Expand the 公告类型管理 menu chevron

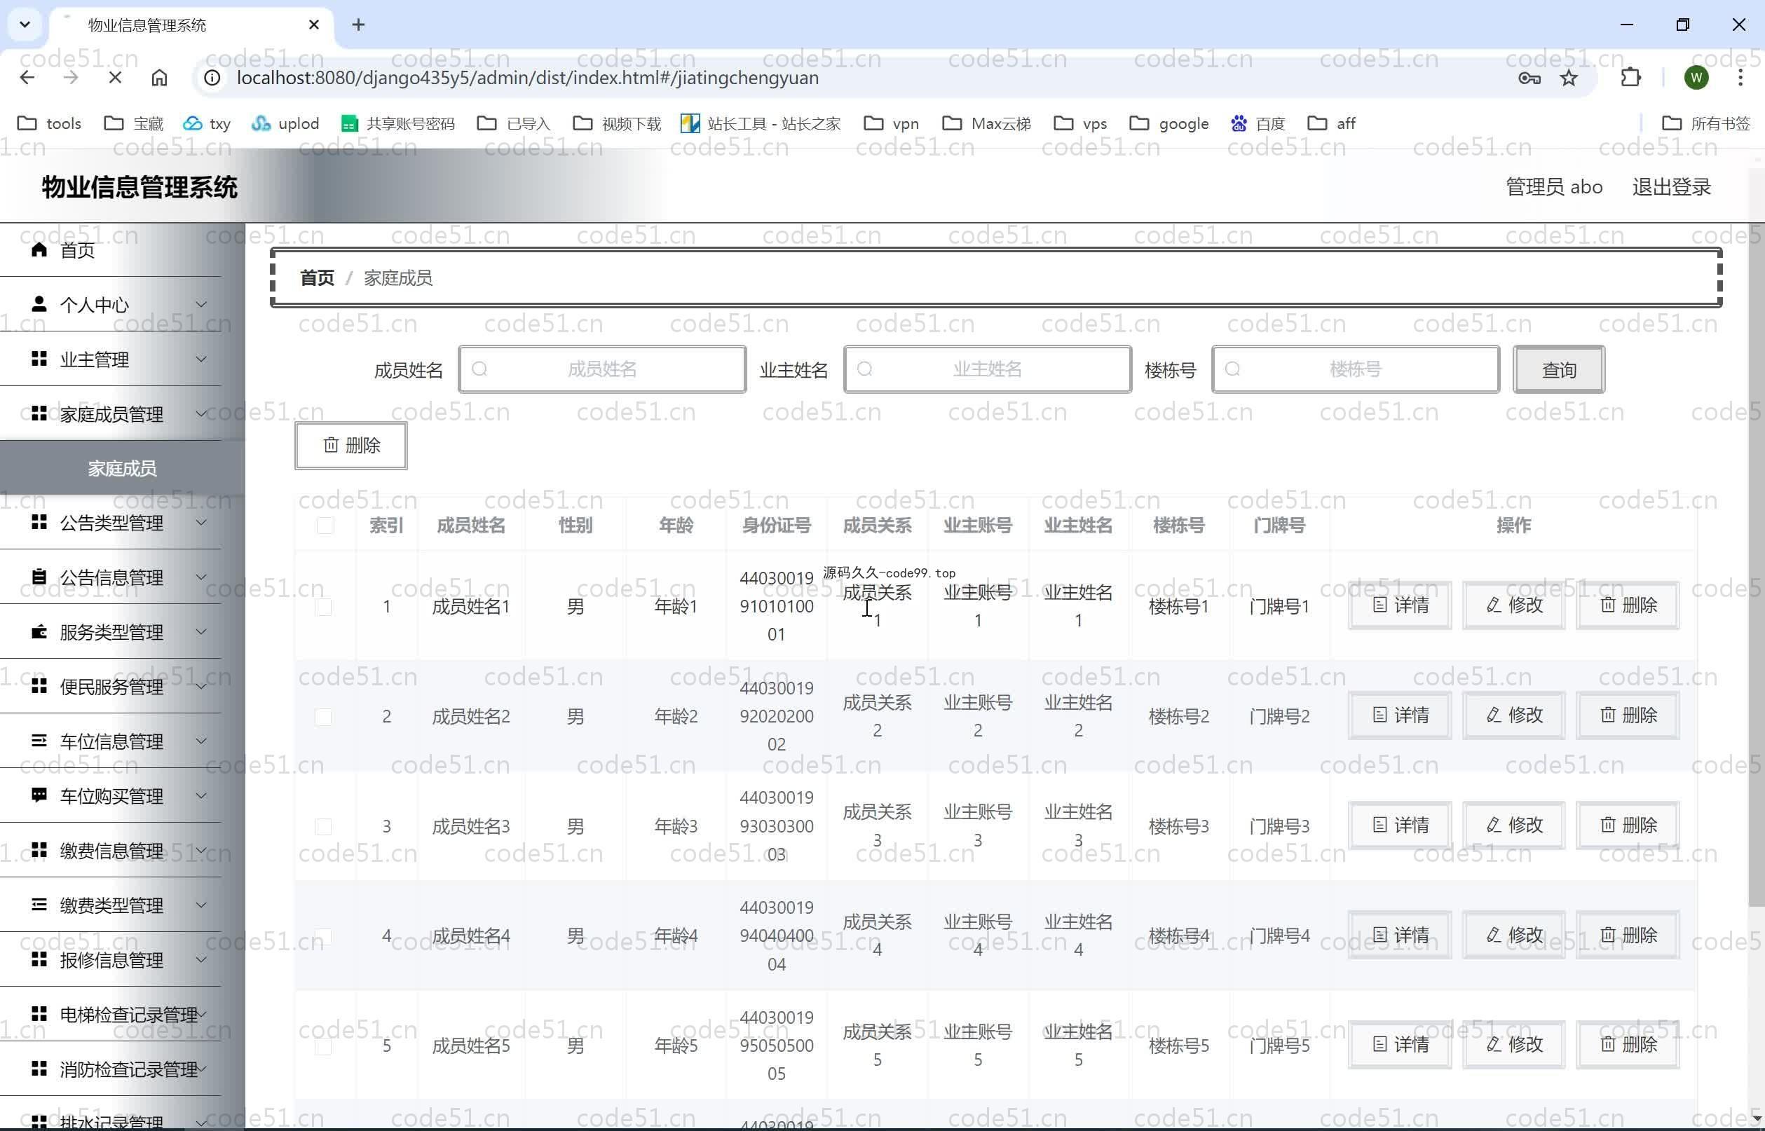pyautogui.click(x=201, y=522)
